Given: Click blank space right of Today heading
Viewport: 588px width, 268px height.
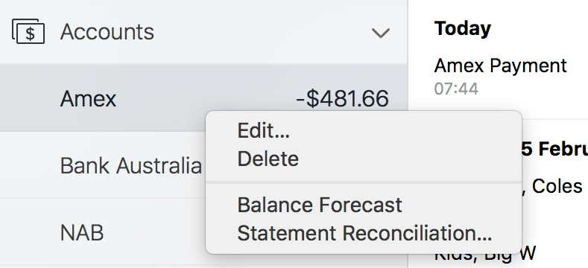Looking at the screenshot, I should click(x=540, y=29).
